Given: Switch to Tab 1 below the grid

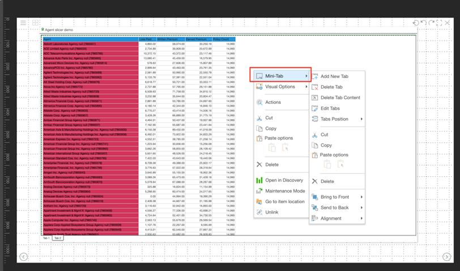Looking at the screenshot, I should (46, 238).
